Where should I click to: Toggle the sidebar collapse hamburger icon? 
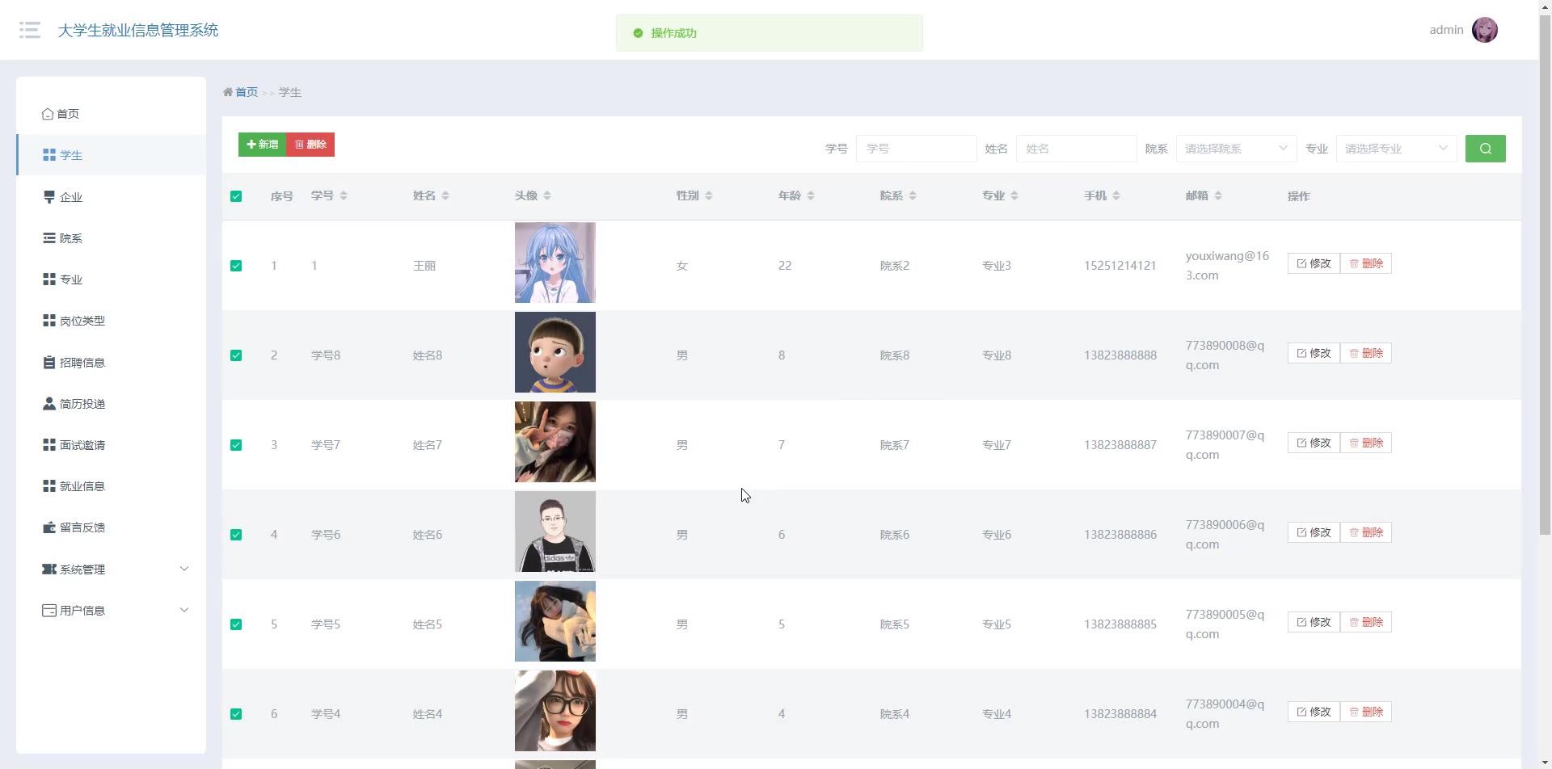30,31
